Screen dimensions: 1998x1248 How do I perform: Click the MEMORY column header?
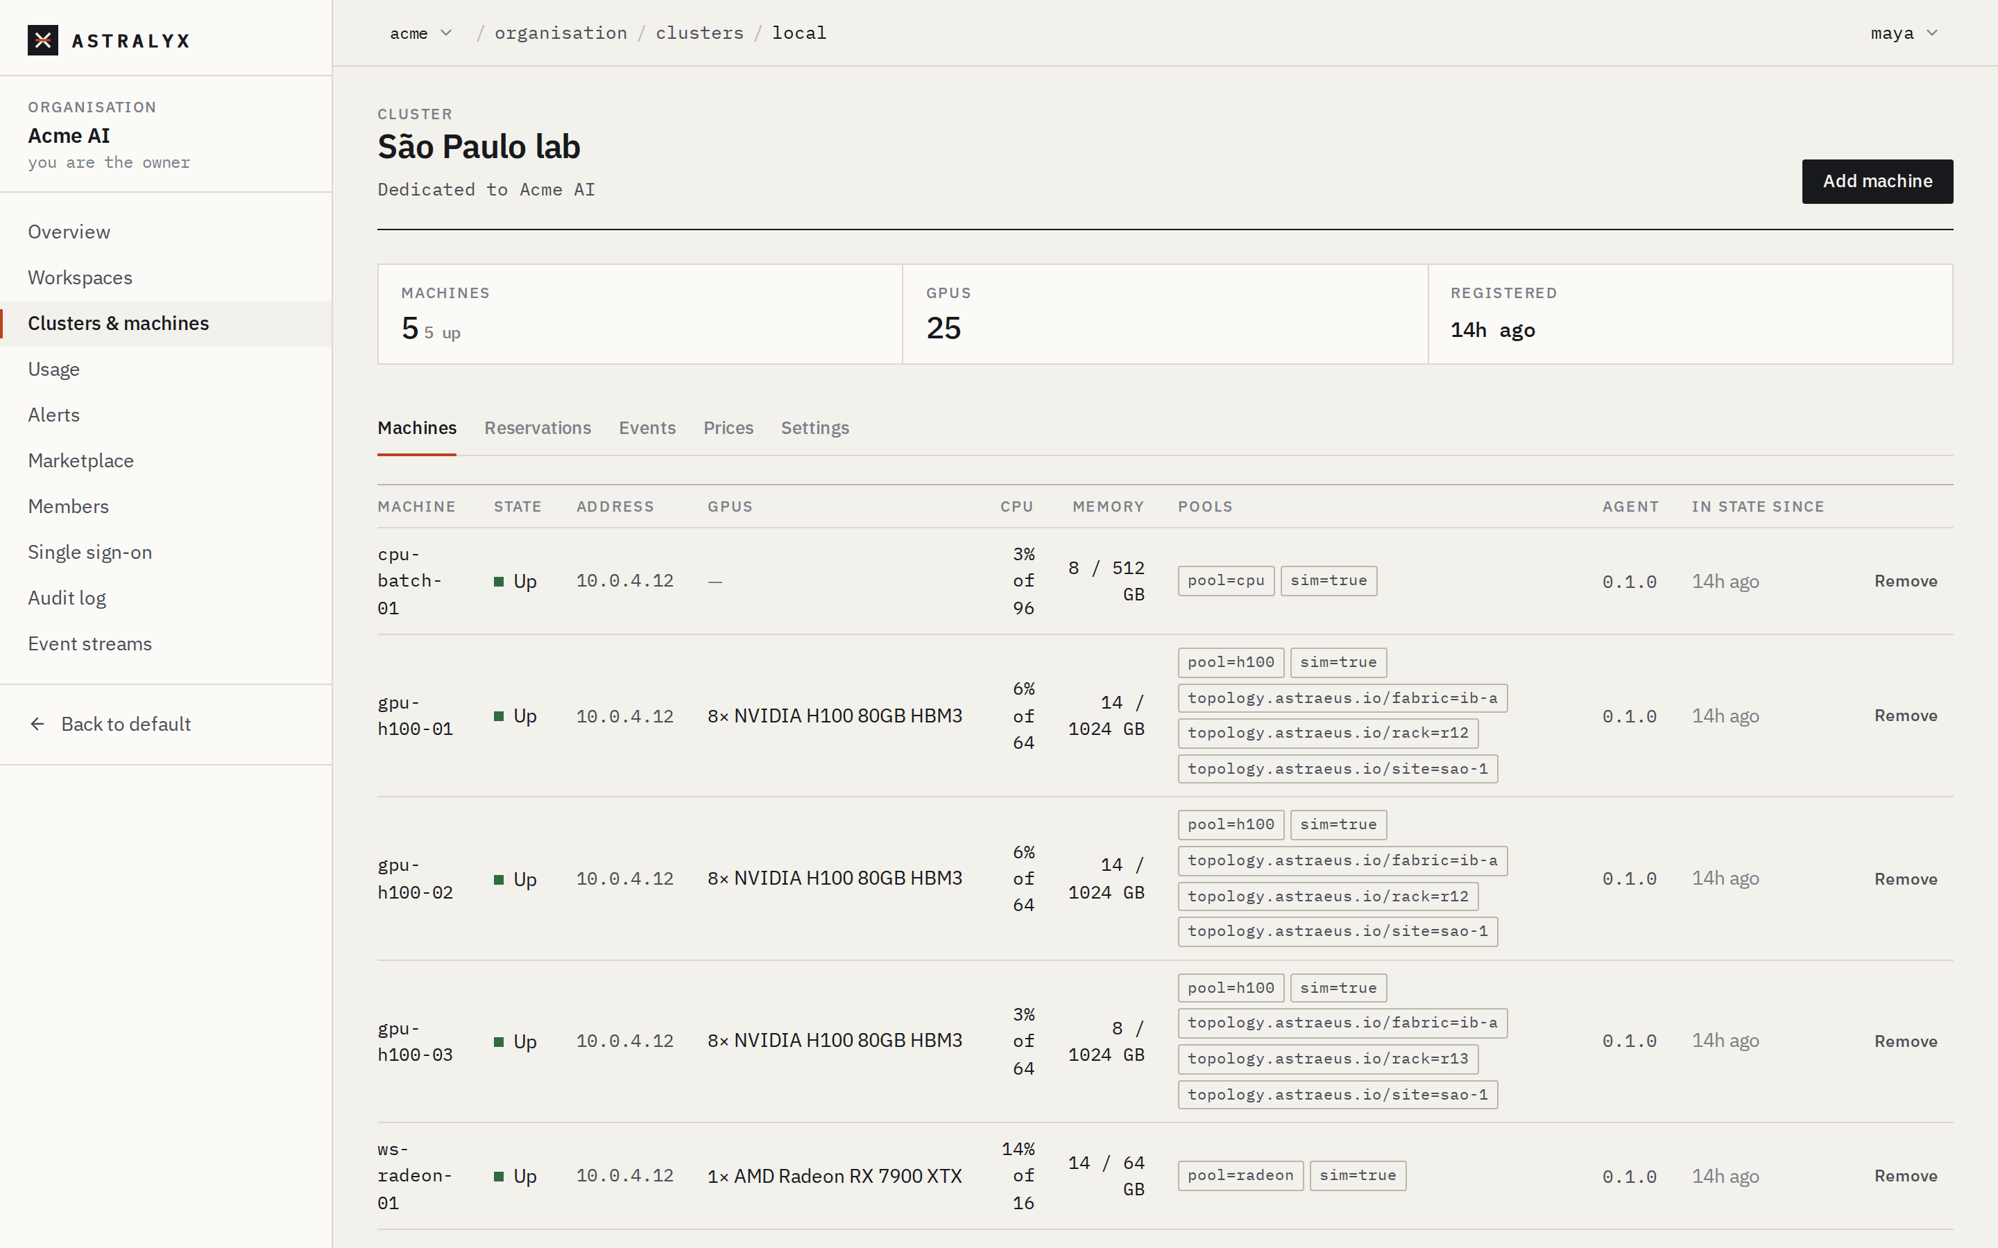tap(1108, 507)
